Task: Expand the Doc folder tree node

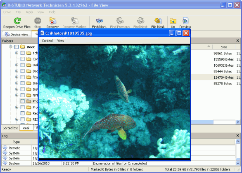Action: click(x=17, y=71)
